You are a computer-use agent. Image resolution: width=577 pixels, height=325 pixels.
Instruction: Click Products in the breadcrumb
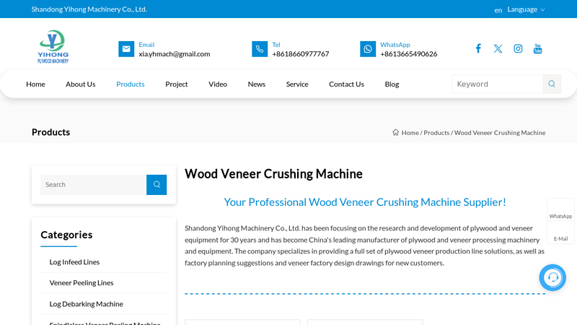coord(436,133)
